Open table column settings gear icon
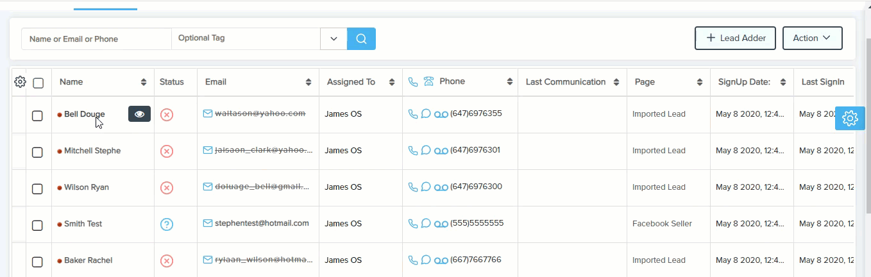The width and height of the screenshot is (871, 277). click(20, 82)
